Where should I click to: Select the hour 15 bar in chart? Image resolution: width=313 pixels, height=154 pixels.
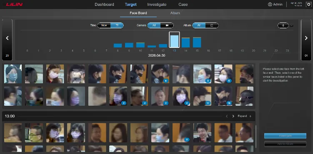click(x=197, y=42)
